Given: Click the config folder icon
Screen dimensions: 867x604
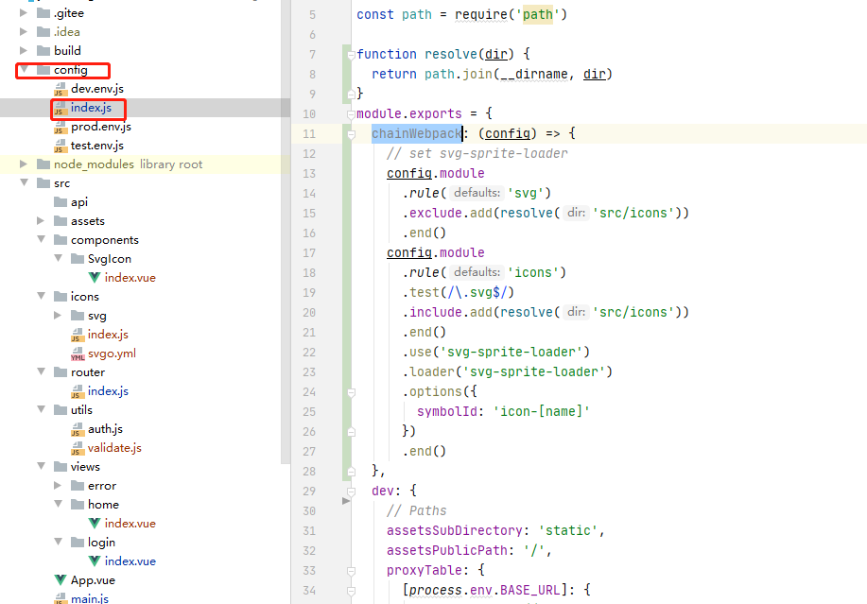Looking at the screenshot, I should pyautogui.click(x=43, y=70).
